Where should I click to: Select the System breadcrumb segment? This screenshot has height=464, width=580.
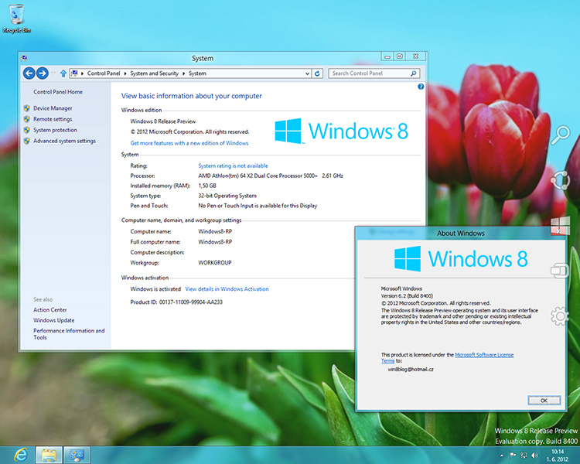197,73
